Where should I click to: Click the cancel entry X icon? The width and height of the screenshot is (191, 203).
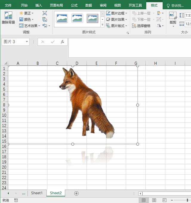point(43,42)
